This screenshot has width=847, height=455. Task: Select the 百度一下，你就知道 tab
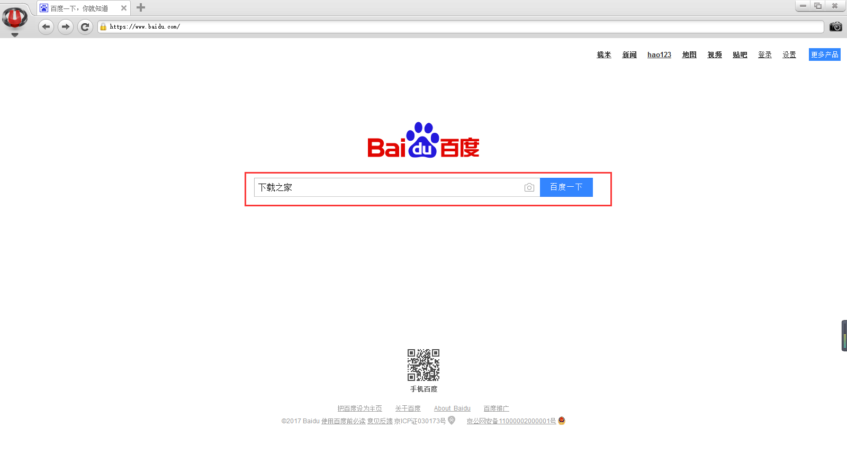coord(79,8)
